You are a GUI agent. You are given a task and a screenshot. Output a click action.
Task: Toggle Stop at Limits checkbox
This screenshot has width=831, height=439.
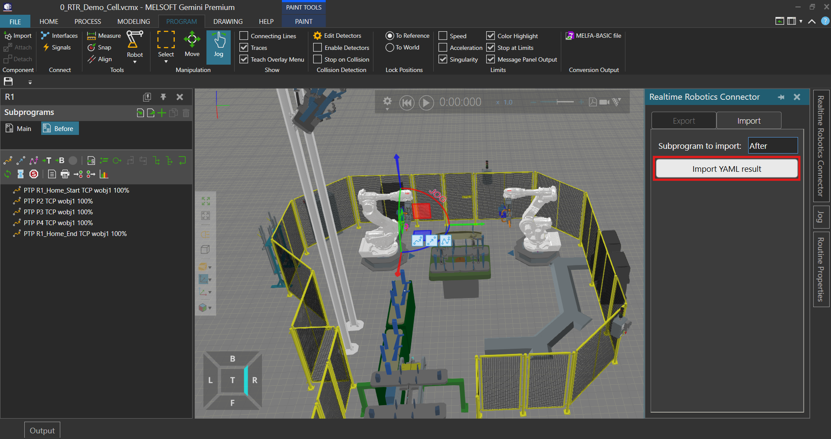tap(491, 47)
